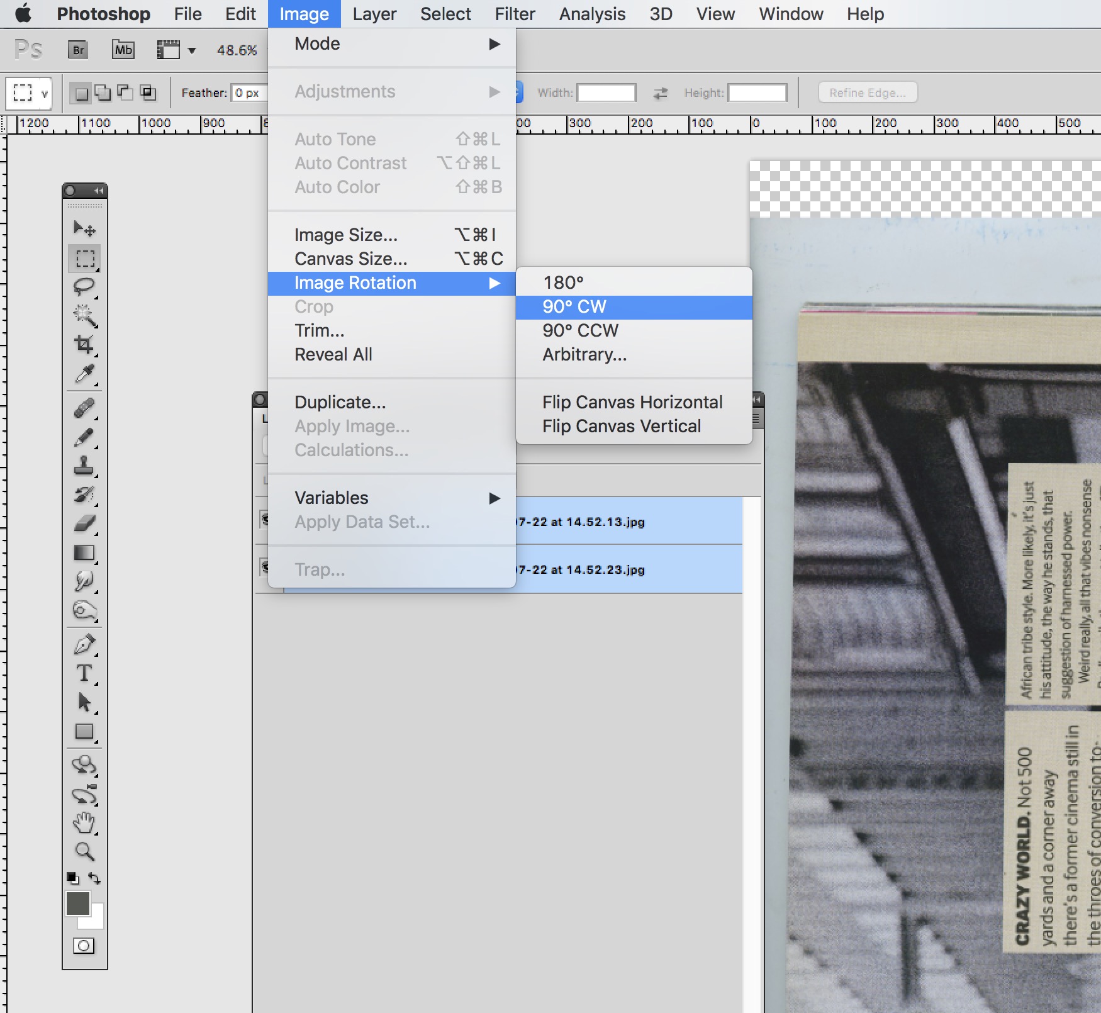1101x1013 pixels.
Task: Select the Eyedropper tool
Action: tap(84, 374)
